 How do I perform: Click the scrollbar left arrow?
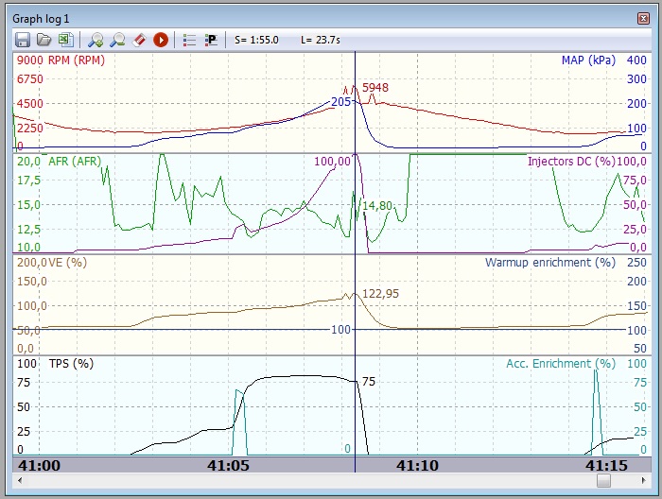21,481
